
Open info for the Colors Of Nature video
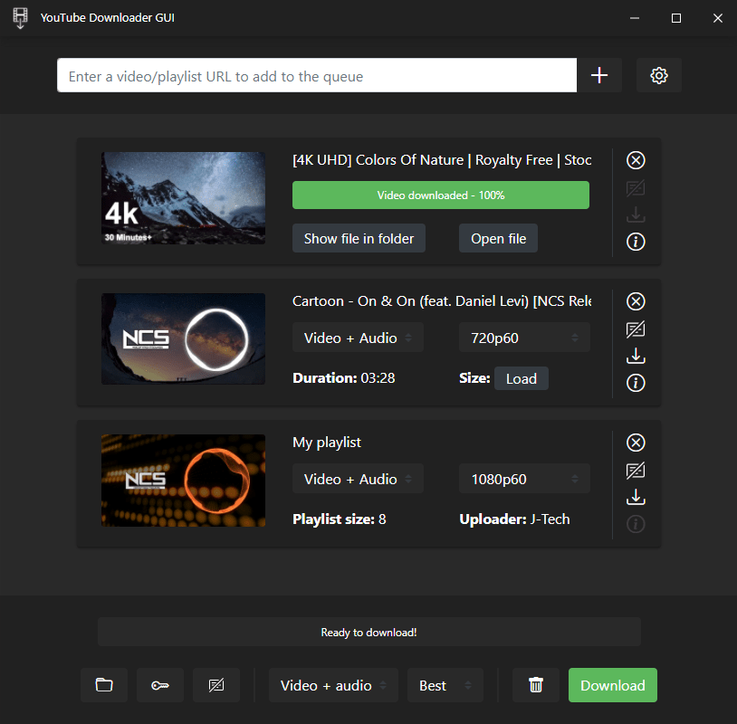(x=636, y=242)
